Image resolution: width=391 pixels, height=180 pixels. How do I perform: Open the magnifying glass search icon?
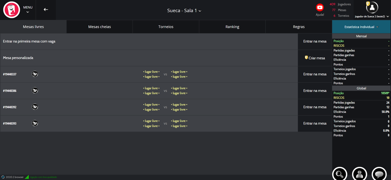[339, 174]
